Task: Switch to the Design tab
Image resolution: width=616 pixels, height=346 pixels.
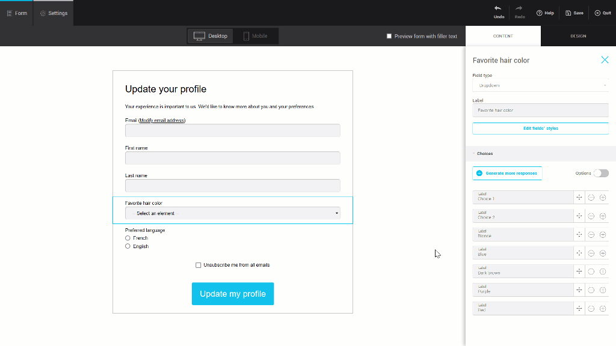Action: point(577,36)
